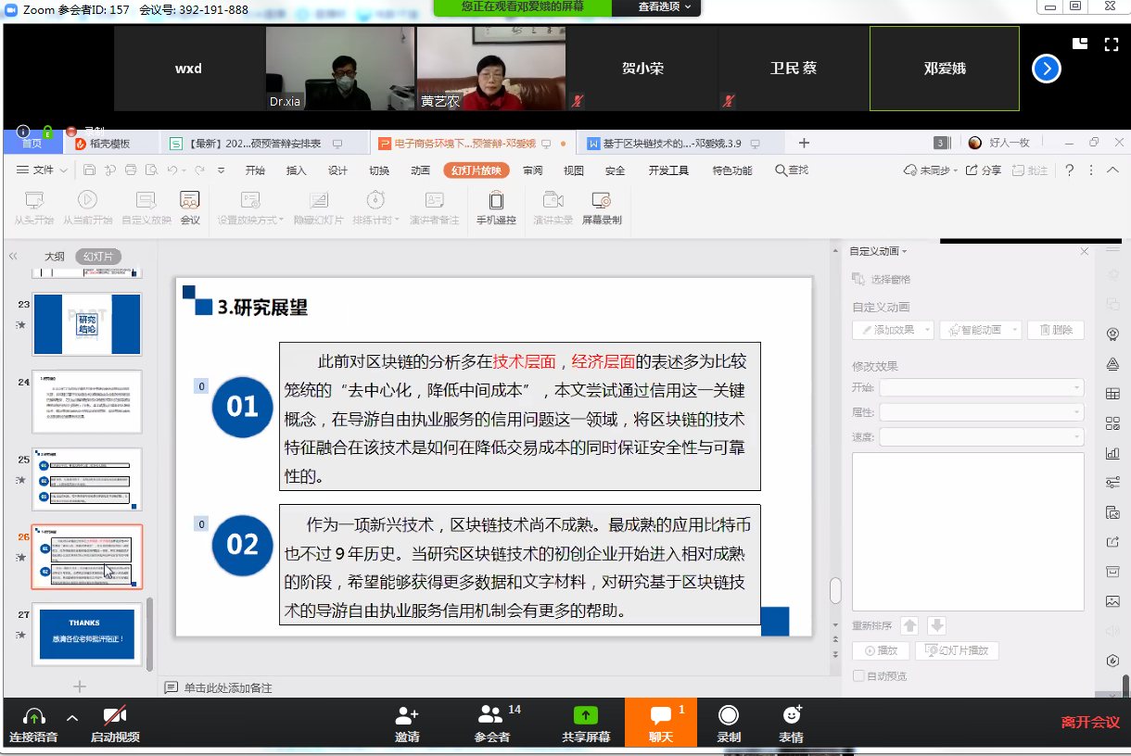
Task: Open the 开始 dropdown in animation pane
Action: click(981, 387)
